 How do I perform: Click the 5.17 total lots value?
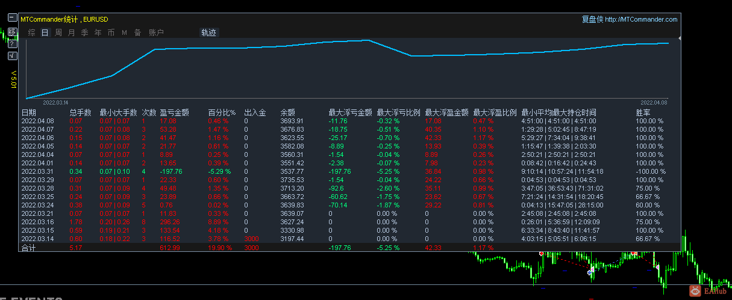76,248
